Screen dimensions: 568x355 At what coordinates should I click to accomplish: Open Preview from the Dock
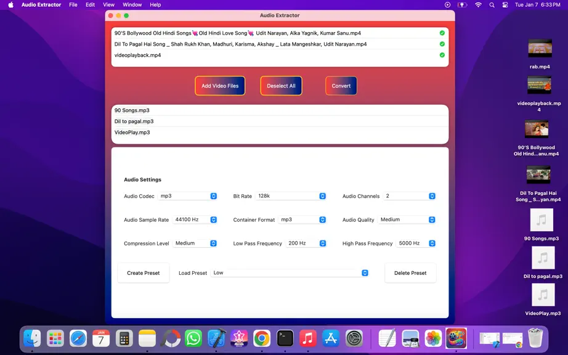410,339
